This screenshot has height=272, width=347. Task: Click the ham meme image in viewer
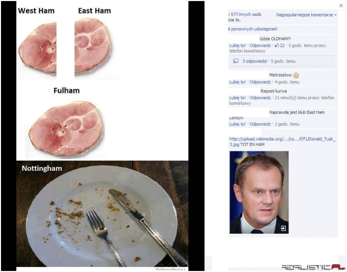click(102, 136)
